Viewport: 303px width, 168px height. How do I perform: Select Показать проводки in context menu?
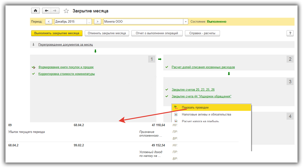[195, 108]
